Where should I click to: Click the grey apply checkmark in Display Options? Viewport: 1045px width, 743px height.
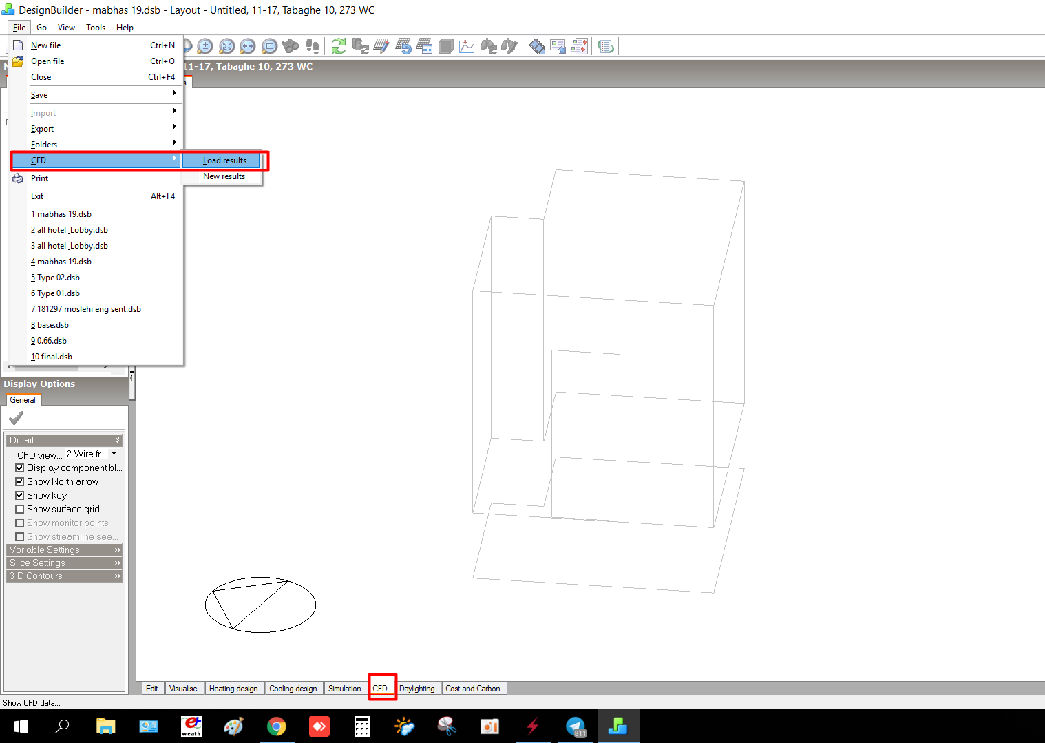[x=16, y=418]
